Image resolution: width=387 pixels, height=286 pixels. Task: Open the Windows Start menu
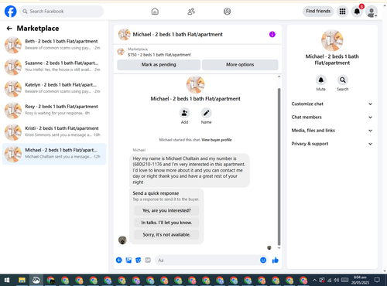7,280
